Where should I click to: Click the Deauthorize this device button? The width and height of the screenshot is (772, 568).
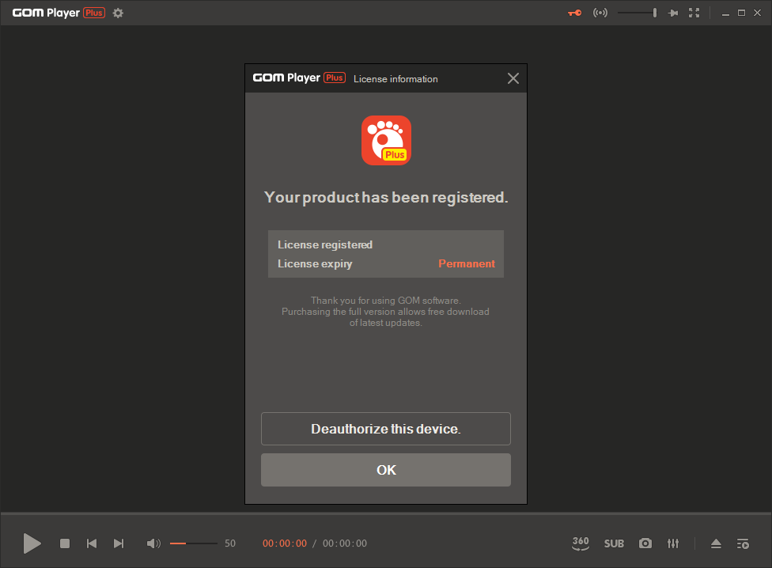[x=386, y=429]
